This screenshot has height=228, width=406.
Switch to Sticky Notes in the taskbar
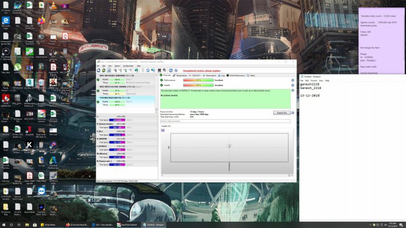(x=51, y=225)
